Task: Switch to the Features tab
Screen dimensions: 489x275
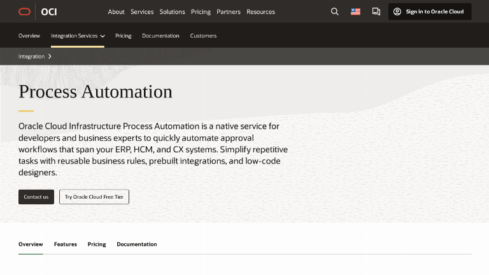Action: [65, 244]
